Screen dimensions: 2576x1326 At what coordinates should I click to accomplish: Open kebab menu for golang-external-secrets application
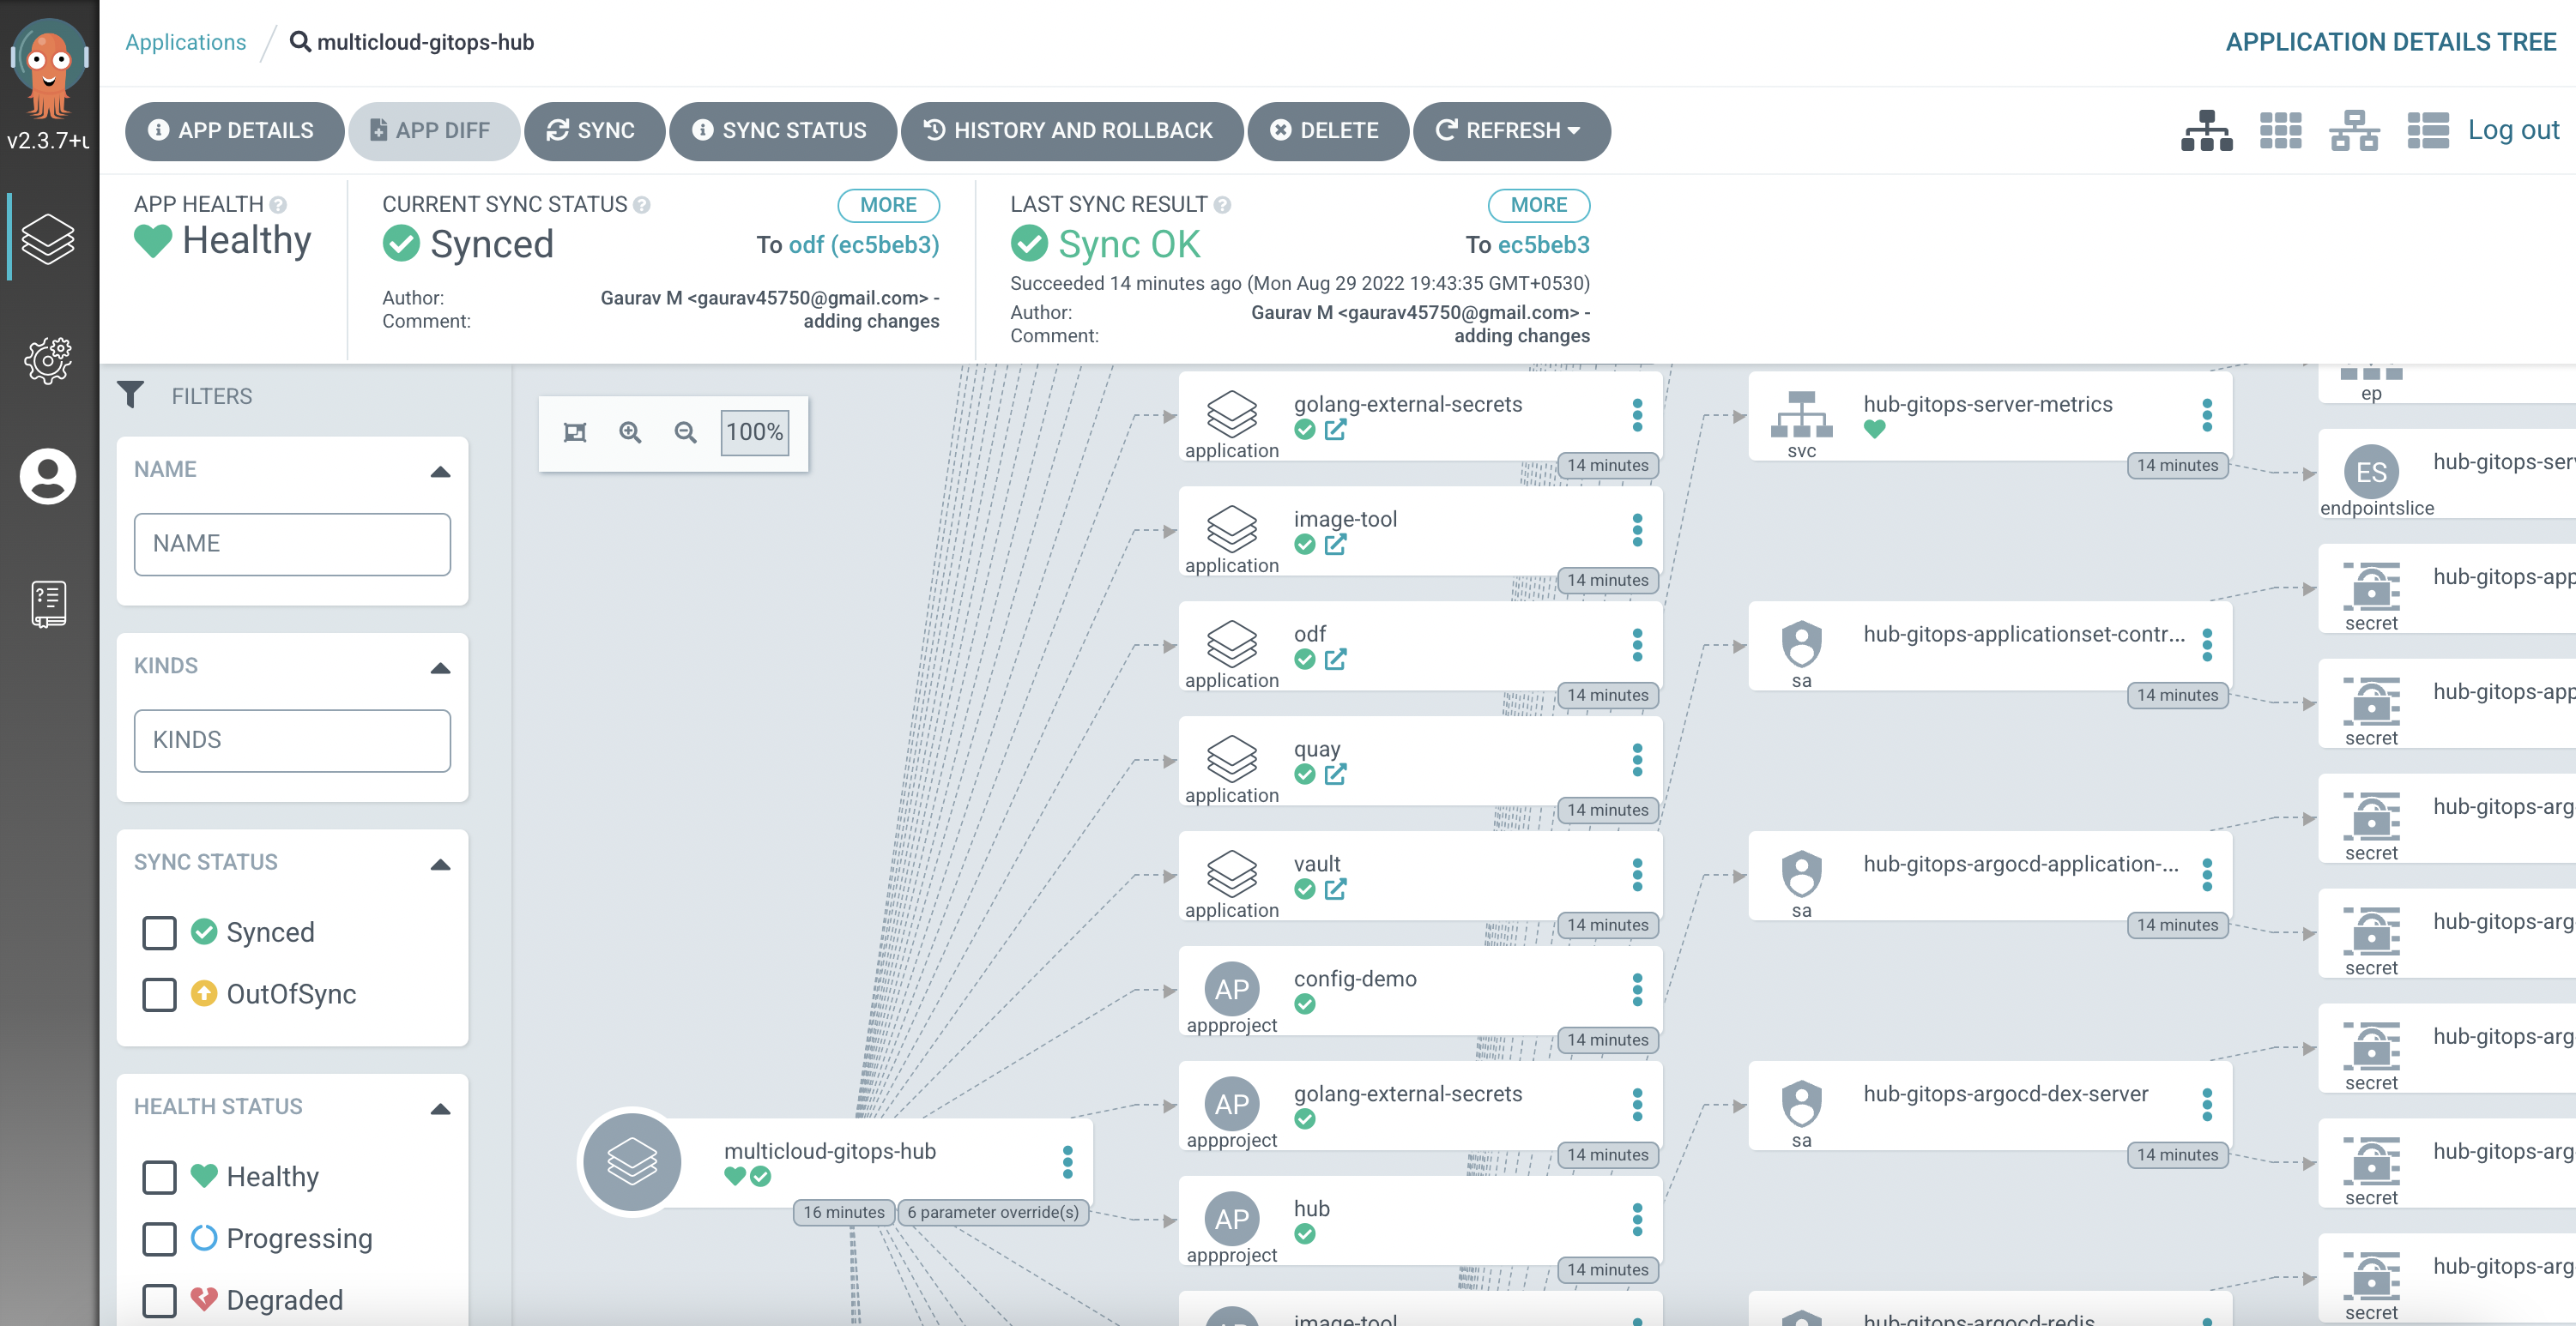click(1637, 414)
